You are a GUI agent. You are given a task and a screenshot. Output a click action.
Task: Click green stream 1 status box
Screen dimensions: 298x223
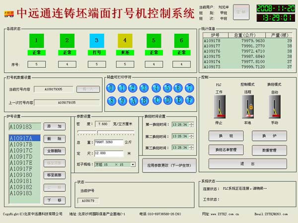pyautogui.click(x=37, y=40)
